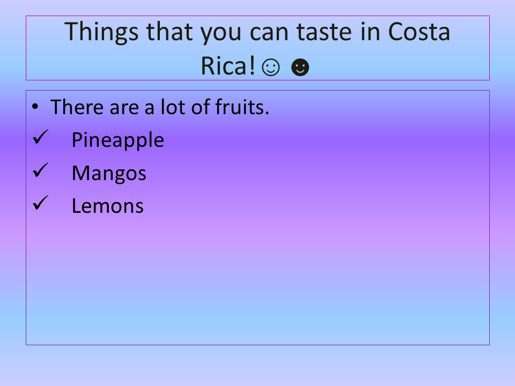Click the filled black smiley face icon
515x386 pixels.
click(300, 68)
